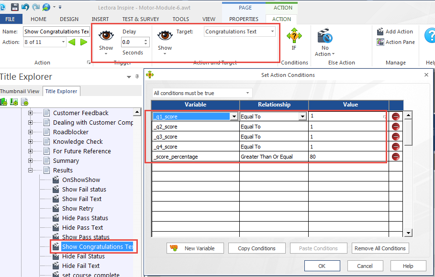Viewport: 435px width, 277px height.
Task: Expand the Customer Feedback page node
Action: [30, 113]
